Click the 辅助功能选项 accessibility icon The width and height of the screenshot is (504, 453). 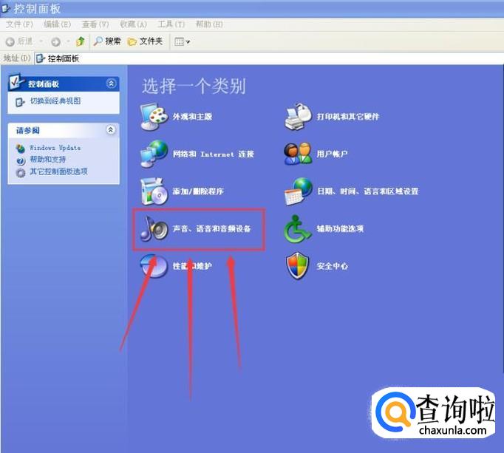pos(299,229)
